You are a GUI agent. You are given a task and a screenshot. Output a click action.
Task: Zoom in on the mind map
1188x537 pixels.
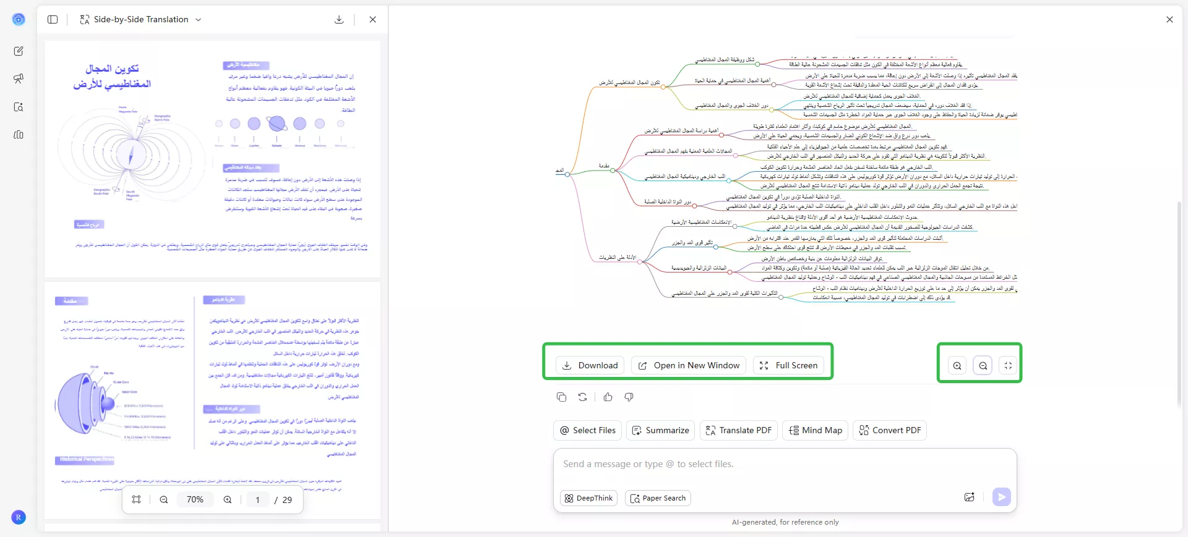click(957, 366)
